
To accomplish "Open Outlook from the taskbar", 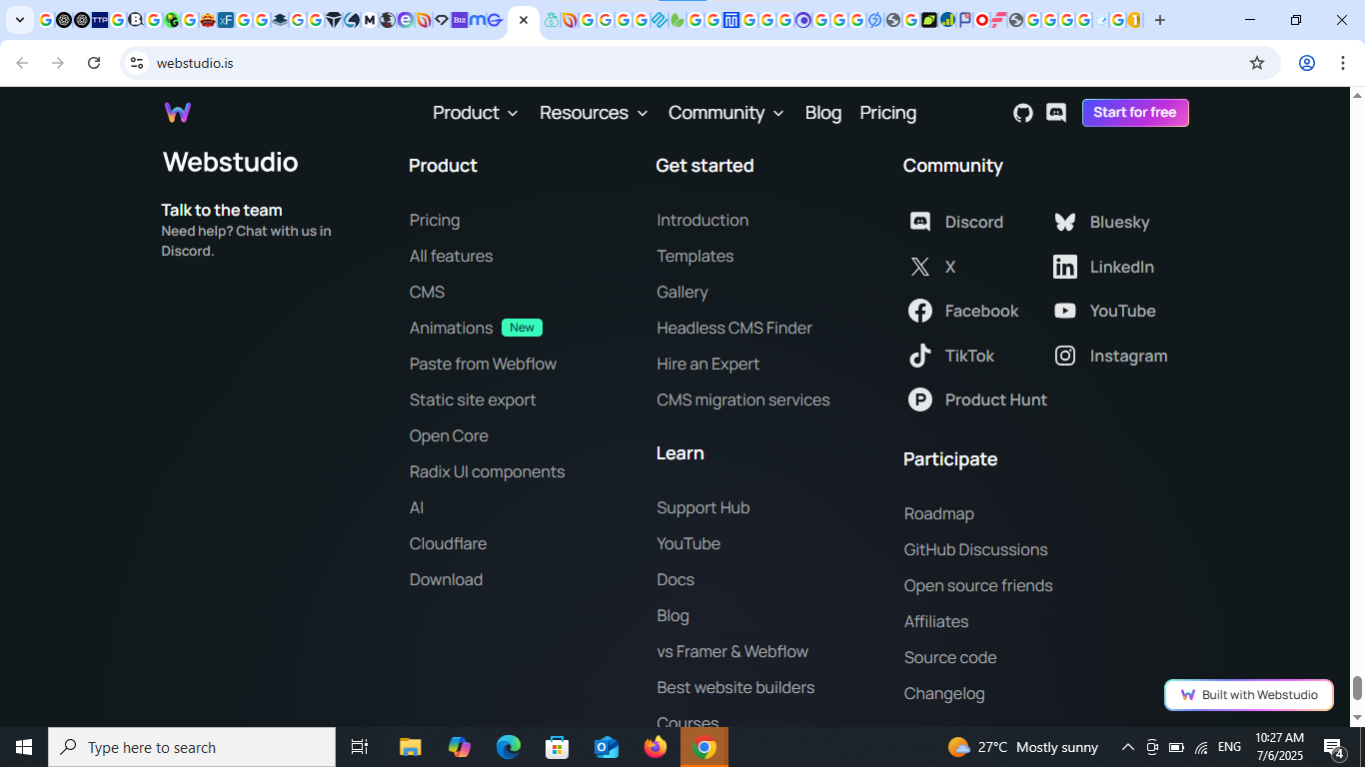I will tap(607, 747).
